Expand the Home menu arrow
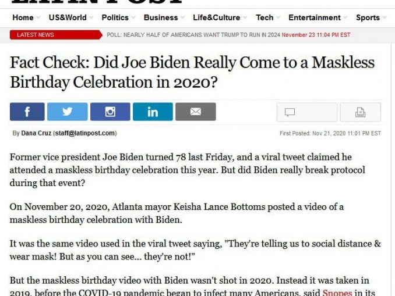Image resolution: width=395 pixels, height=296 pixels. pos(38,17)
